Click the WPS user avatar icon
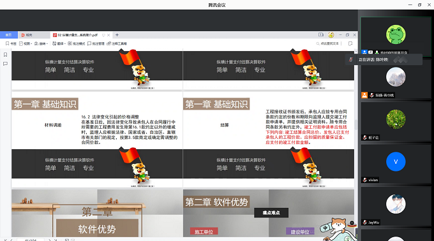 point(331,35)
